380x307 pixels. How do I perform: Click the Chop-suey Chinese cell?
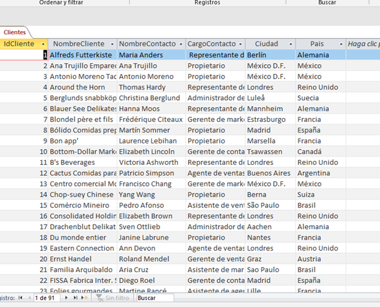pos(82,194)
